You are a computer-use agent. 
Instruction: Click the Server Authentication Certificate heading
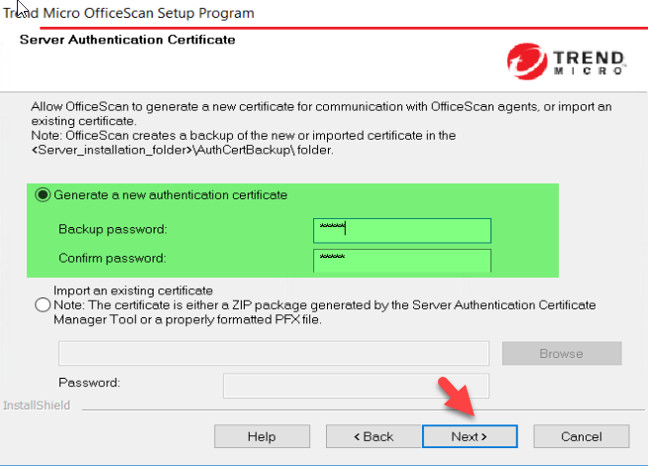tap(127, 40)
